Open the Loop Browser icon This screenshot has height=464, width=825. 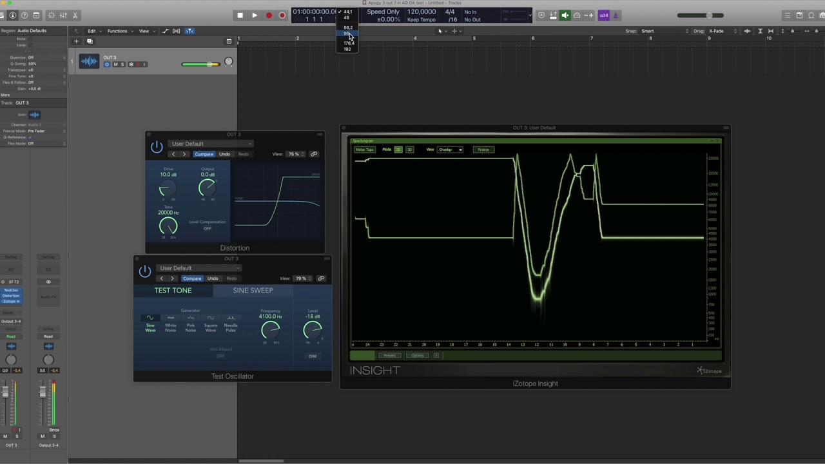[811, 15]
